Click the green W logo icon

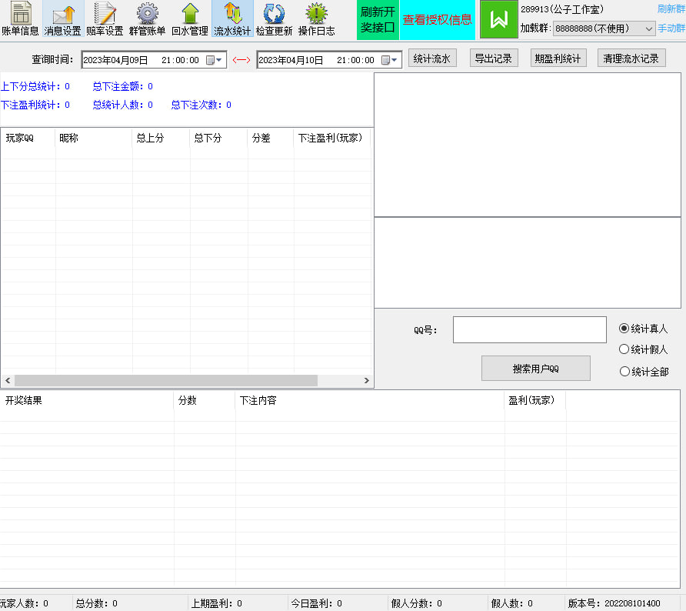498,20
